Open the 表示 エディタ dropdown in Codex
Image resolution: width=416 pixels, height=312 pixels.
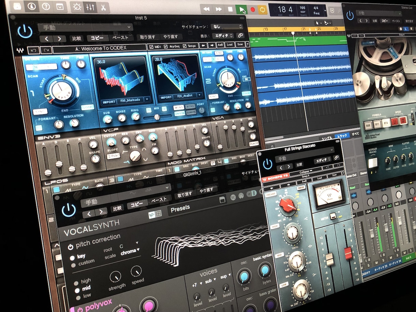click(223, 35)
